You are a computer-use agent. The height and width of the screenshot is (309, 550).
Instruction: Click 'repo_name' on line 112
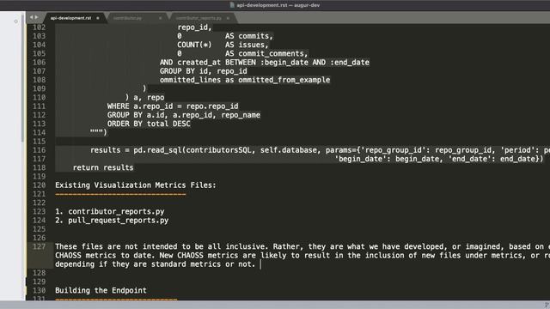coord(241,115)
